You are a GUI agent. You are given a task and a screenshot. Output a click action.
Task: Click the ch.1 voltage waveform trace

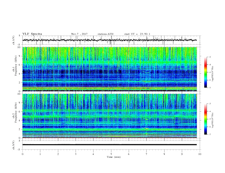pos(109,40)
